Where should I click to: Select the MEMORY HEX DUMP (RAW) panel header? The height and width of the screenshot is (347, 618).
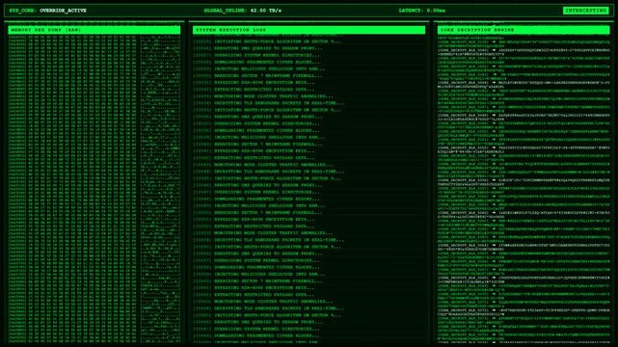tap(94, 30)
